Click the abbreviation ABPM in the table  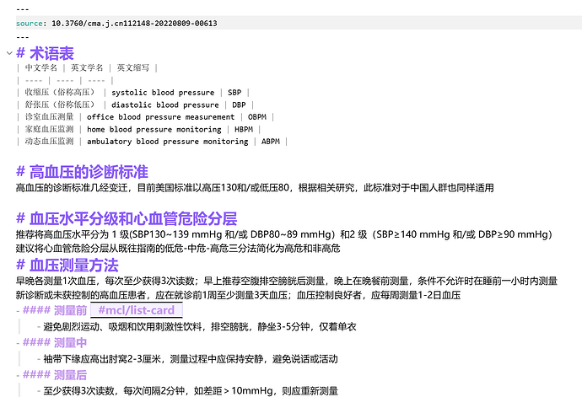(x=271, y=142)
